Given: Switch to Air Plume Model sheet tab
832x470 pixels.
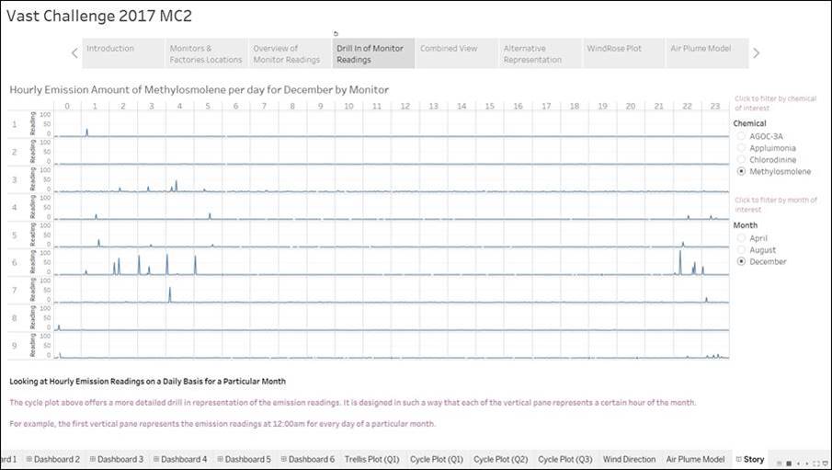Looking at the screenshot, I should [x=695, y=459].
